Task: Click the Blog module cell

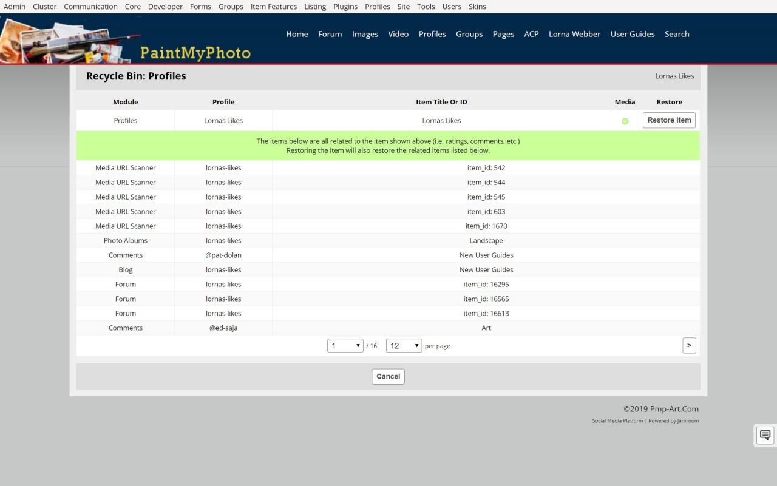Action: pos(126,270)
